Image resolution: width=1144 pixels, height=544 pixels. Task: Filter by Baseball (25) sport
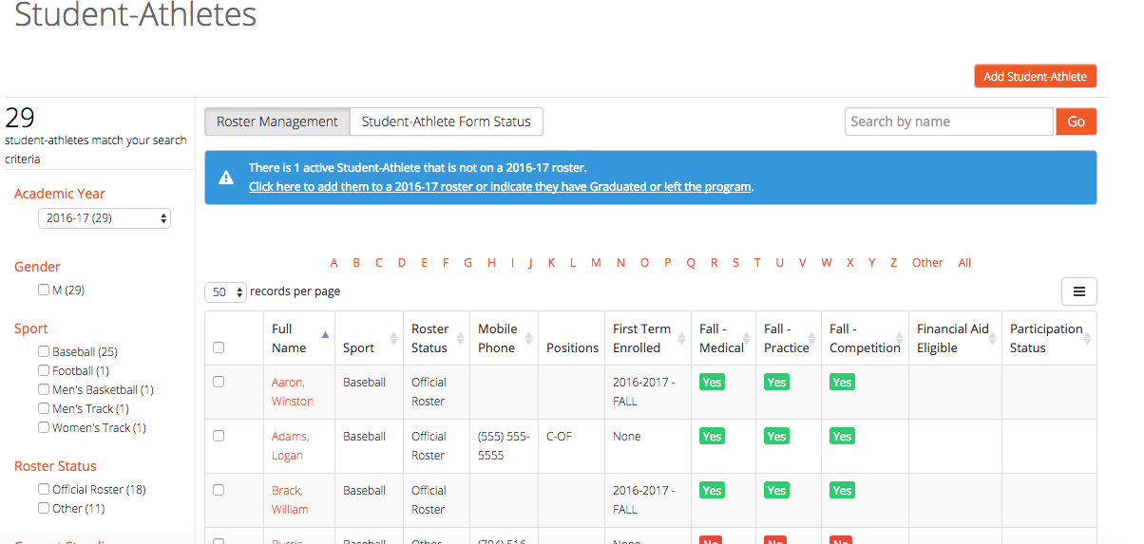(44, 351)
